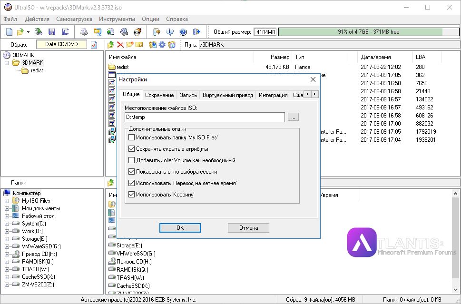The image size is (461, 304).
Task: Expand the Work(D:) drive node
Action: [x=7, y=231]
